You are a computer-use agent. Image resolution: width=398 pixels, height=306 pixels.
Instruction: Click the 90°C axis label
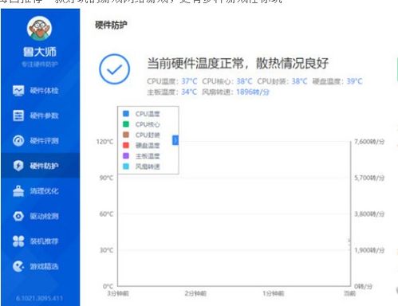106,178
